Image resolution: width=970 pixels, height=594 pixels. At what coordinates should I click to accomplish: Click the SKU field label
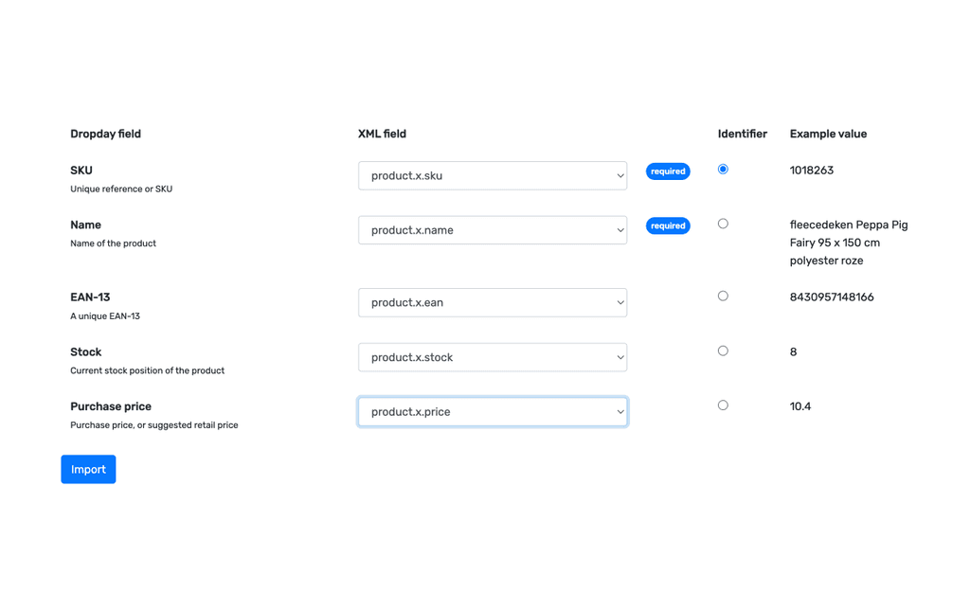tap(81, 171)
